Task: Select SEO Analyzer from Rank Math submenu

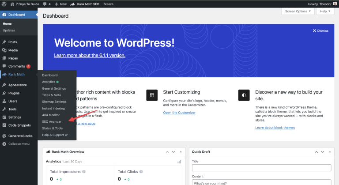Action: (52, 121)
